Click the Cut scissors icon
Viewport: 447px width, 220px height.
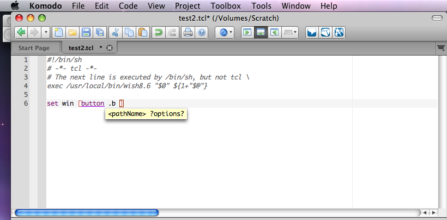tap(115, 32)
